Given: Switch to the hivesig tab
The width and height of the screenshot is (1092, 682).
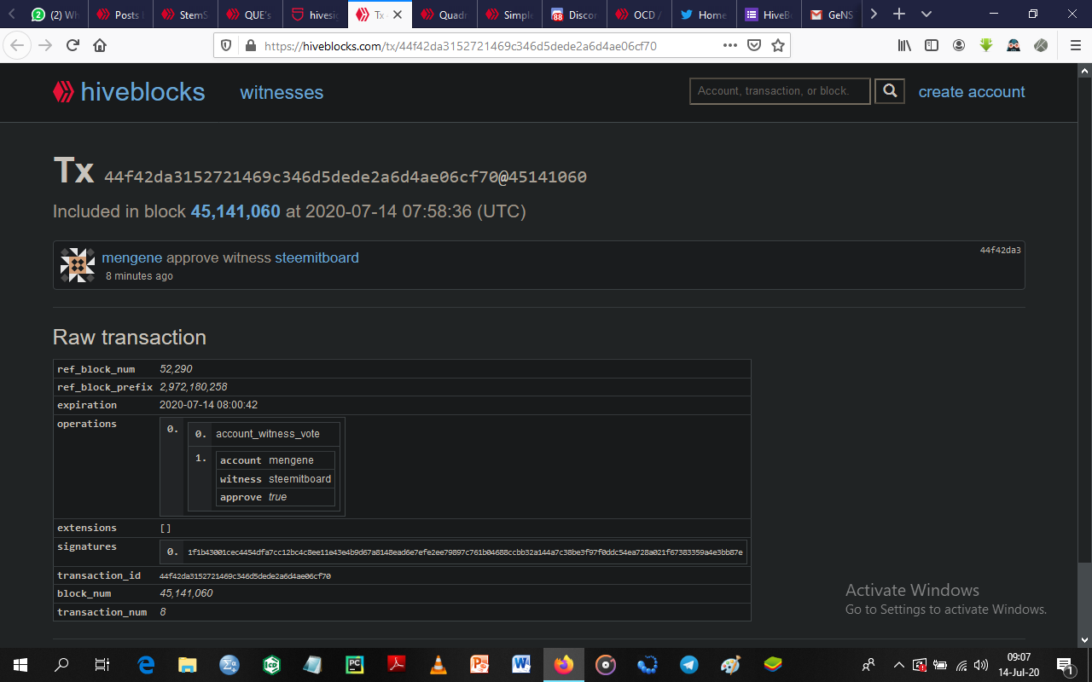Looking at the screenshot, I should pyautogui.click(x=315, y=14).
